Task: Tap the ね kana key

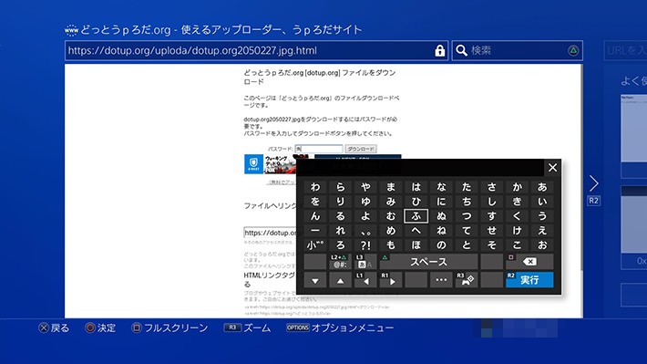Action: tap(441, 231)
